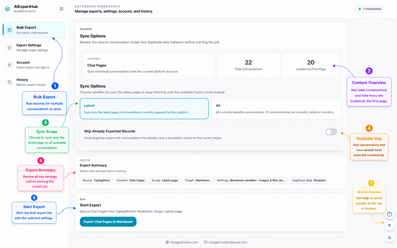Viewport: 397px width, 248px height.
Task: Click the Export Summary heading
Action: [93, 165]
